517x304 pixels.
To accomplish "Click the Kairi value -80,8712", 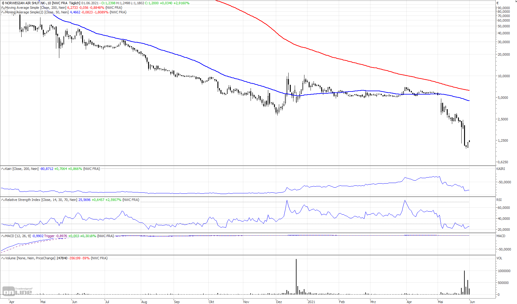I will click(x=47, y=169).
